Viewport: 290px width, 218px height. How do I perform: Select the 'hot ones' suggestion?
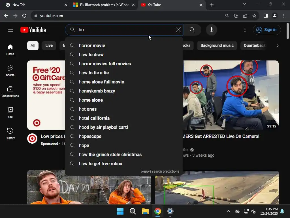[x=124, y=109]
